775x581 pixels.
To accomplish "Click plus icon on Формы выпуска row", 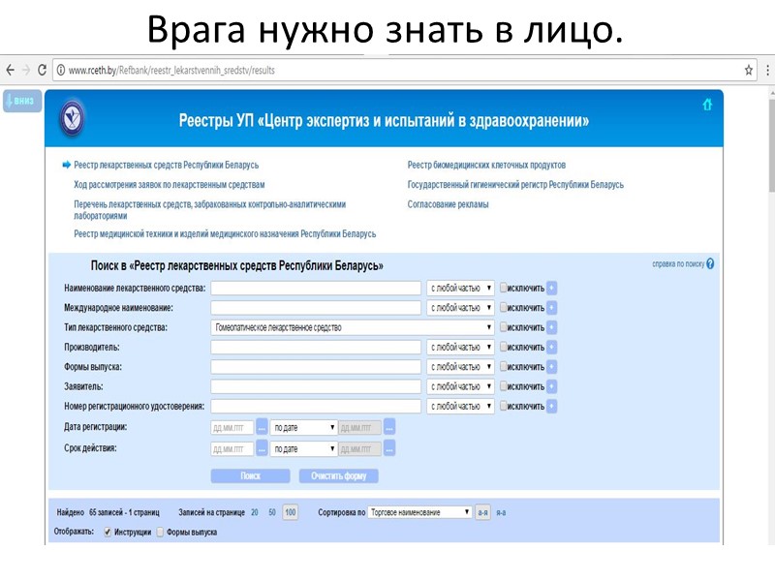I will click(x=551, y=367).
